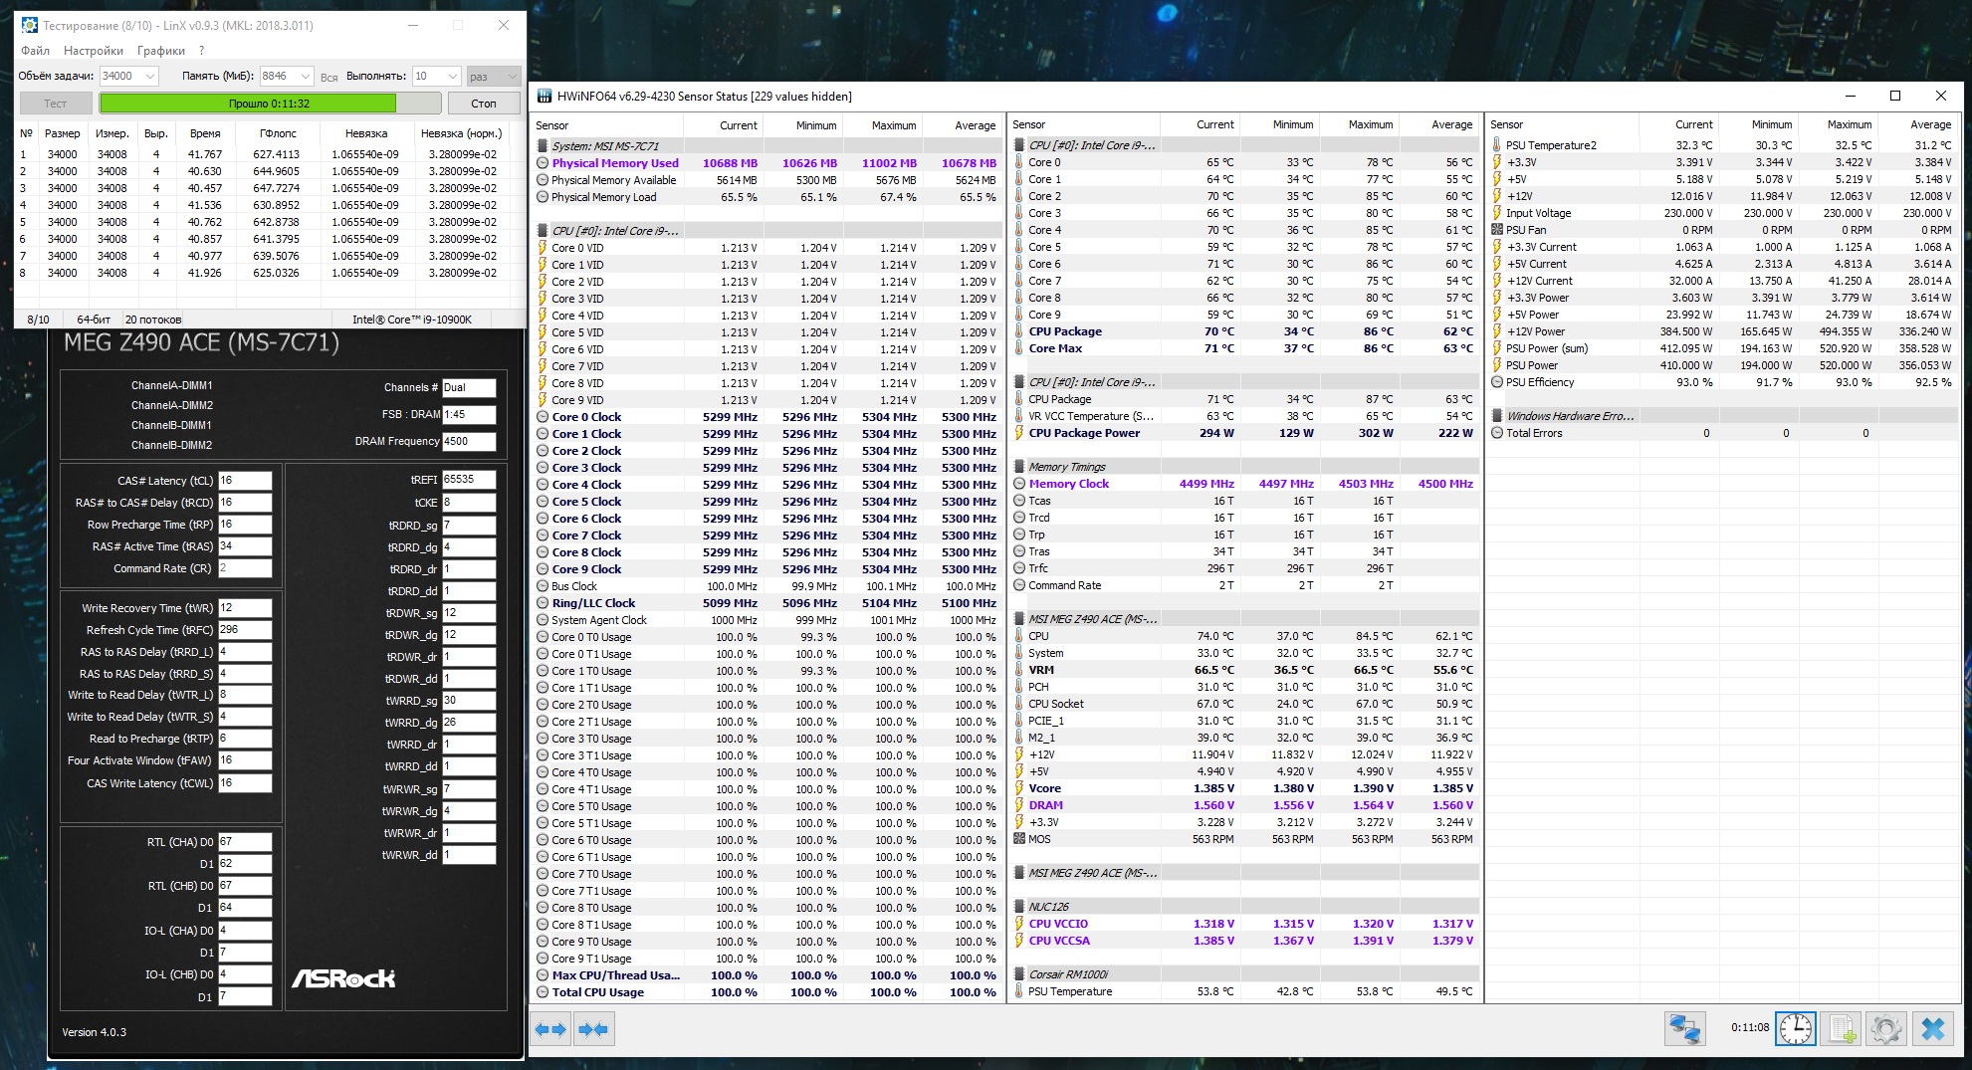The width and height of the screenshot is (1972, 1070).
Task: Click the LinX title bar gear icon
Action: tap(29, 25)
